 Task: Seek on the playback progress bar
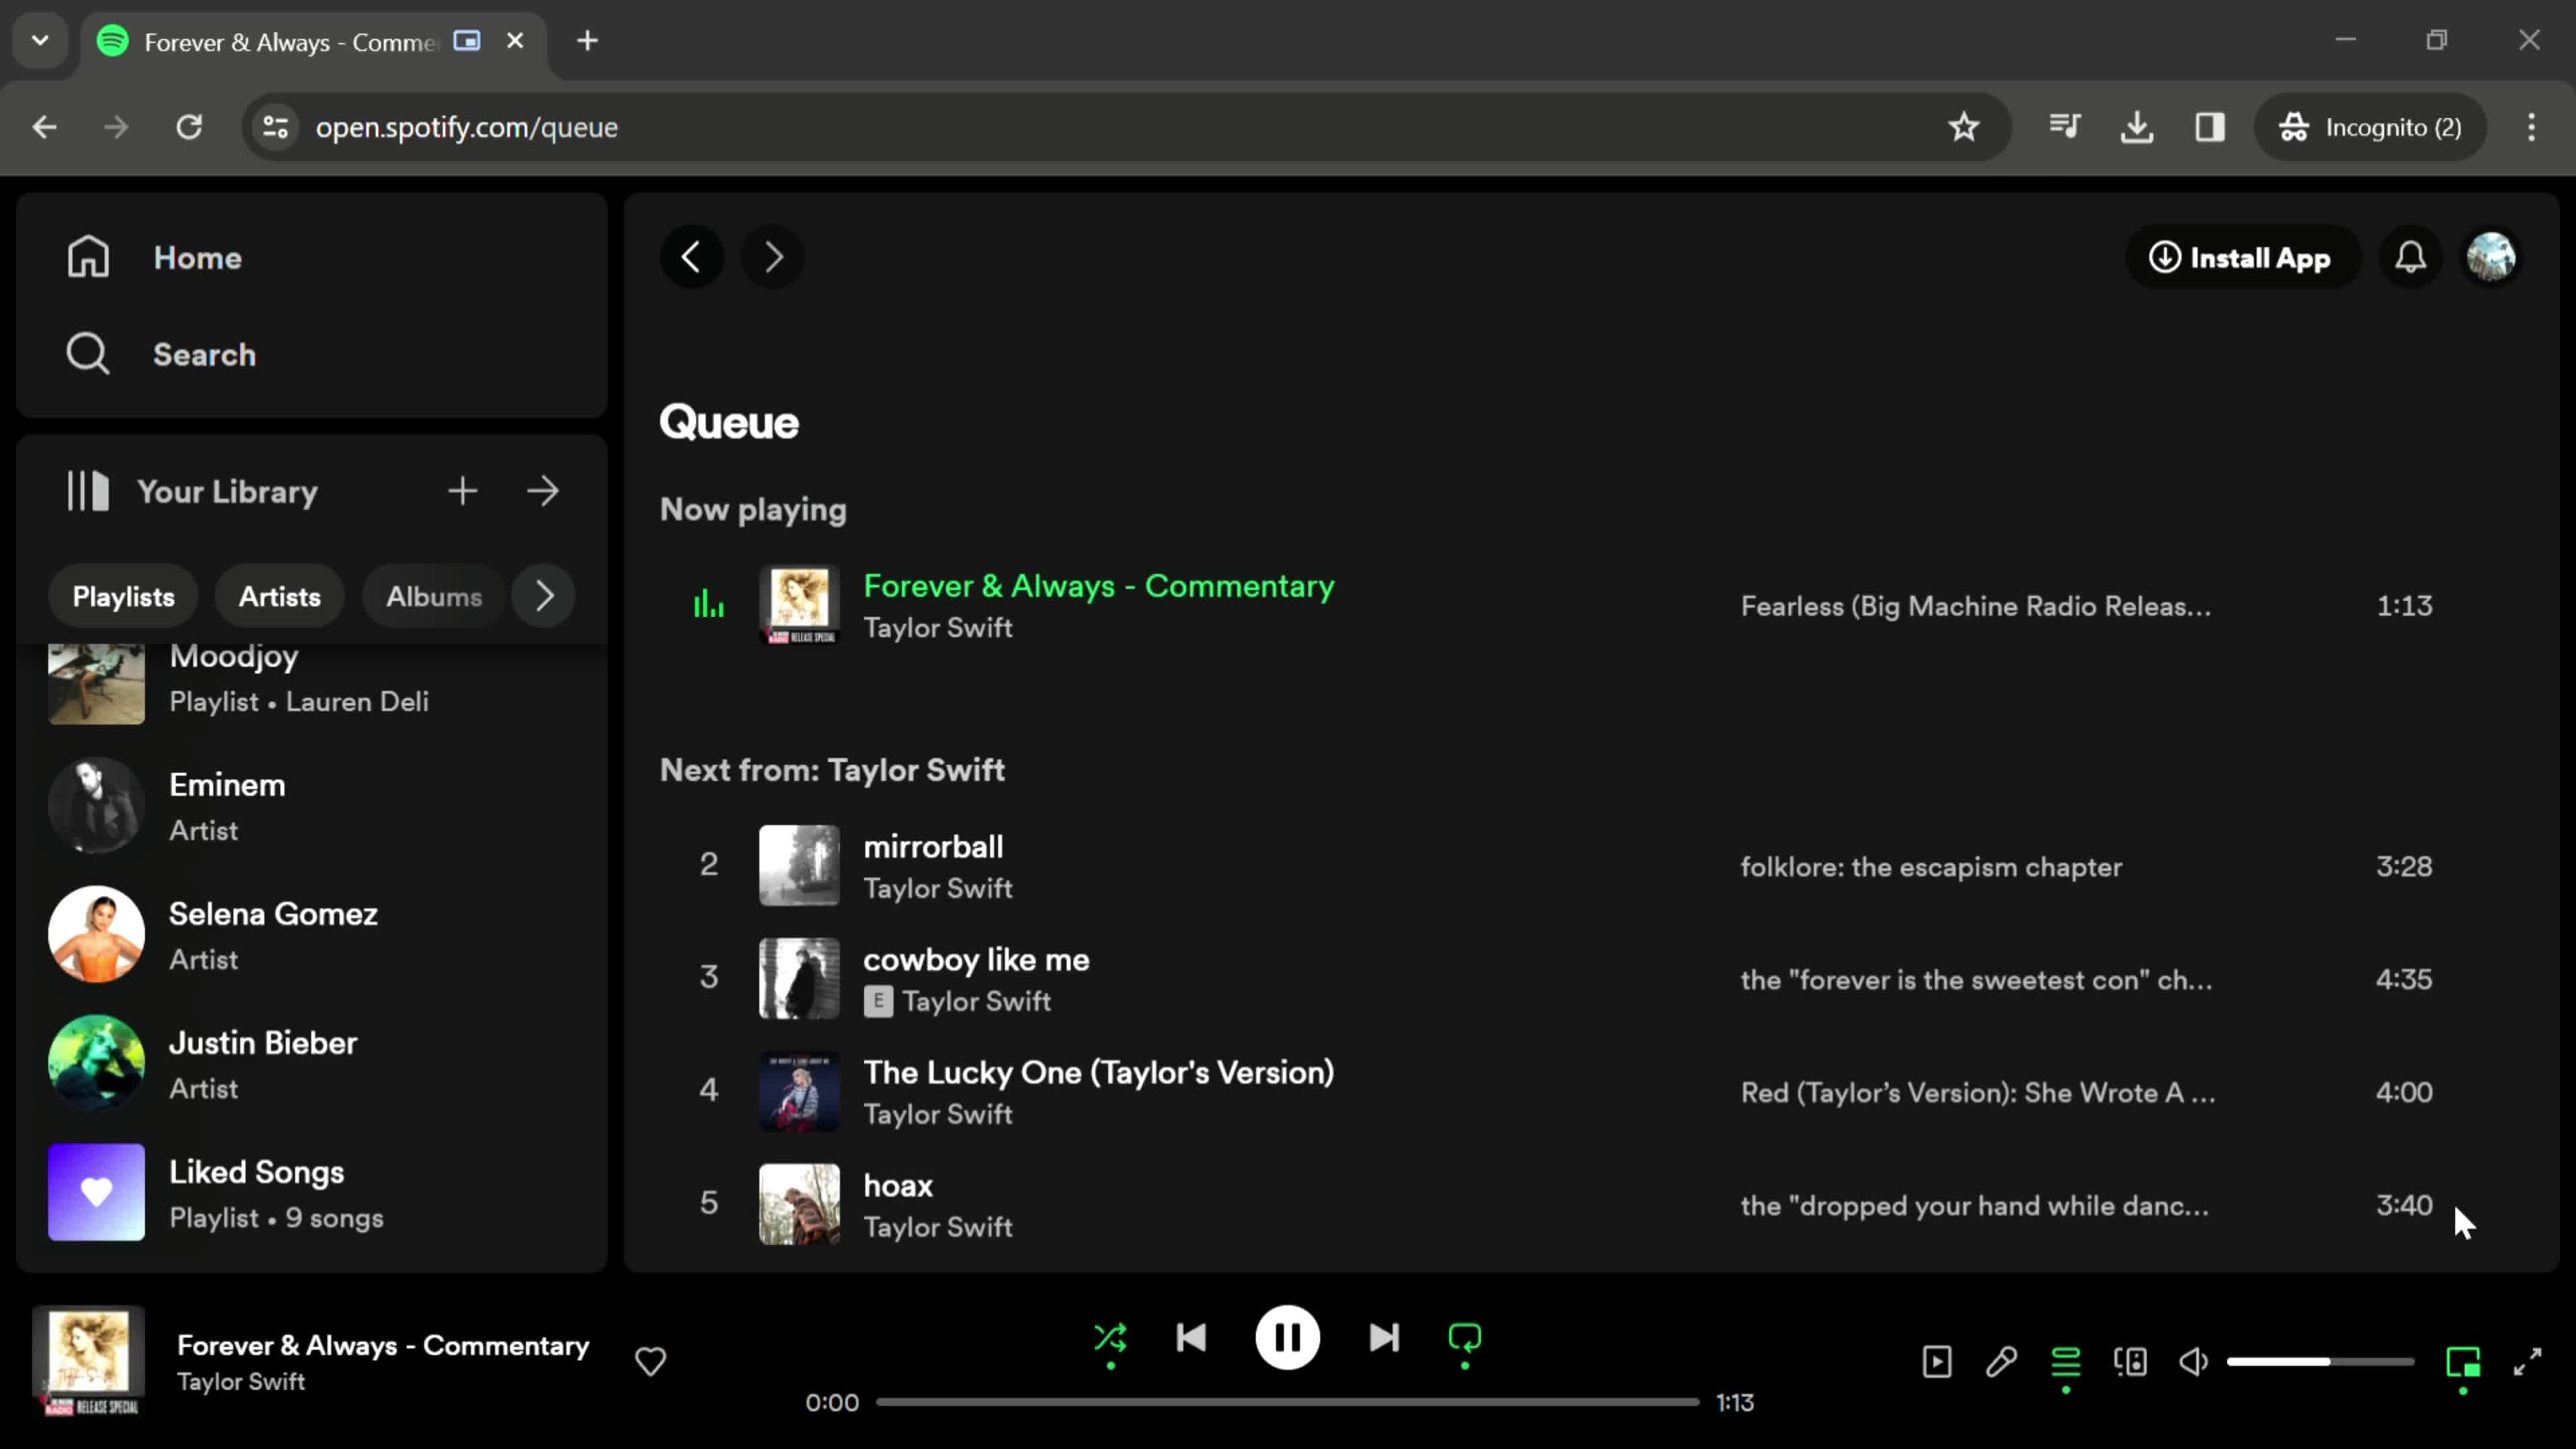[x=1288, y=1402]
